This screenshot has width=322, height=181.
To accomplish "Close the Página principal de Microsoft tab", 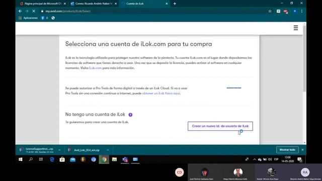I will coord(65,4).
